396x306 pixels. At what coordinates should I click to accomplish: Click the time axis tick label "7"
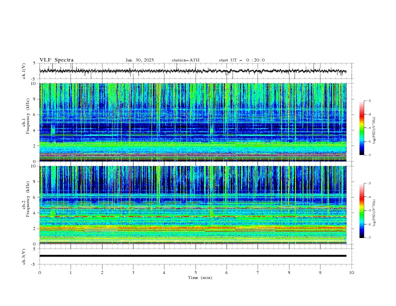tap(258, 272)
